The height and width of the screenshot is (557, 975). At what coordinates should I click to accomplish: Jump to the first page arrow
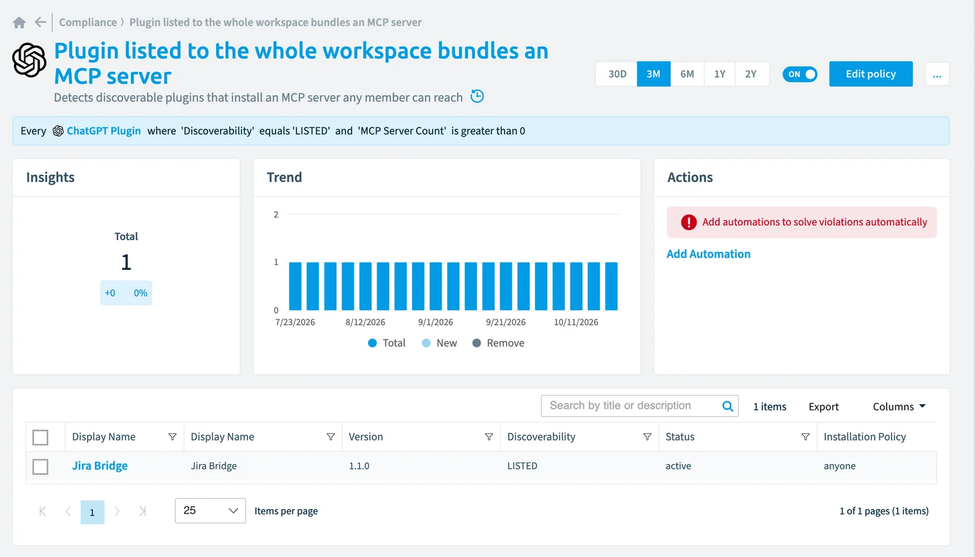(x=43, y=511)
